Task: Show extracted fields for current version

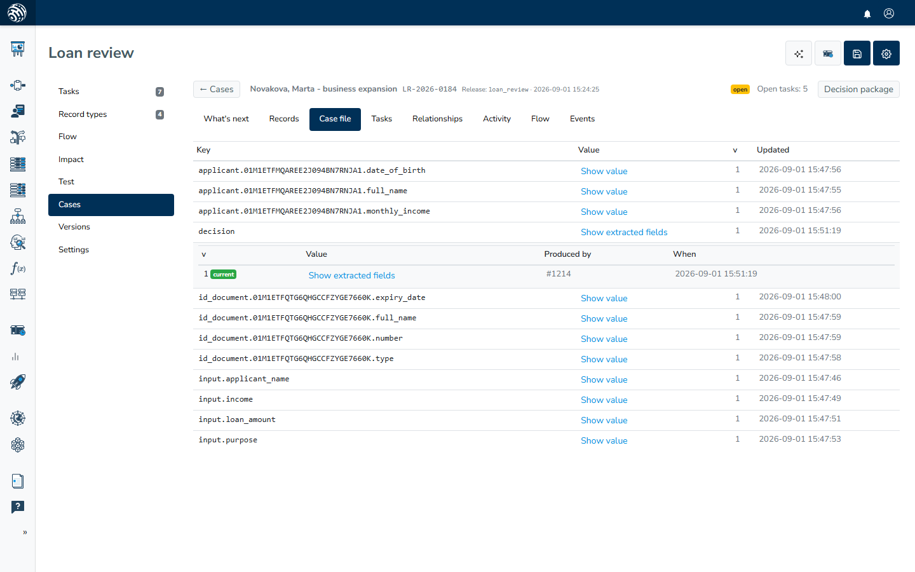Action: click(351, 276)
